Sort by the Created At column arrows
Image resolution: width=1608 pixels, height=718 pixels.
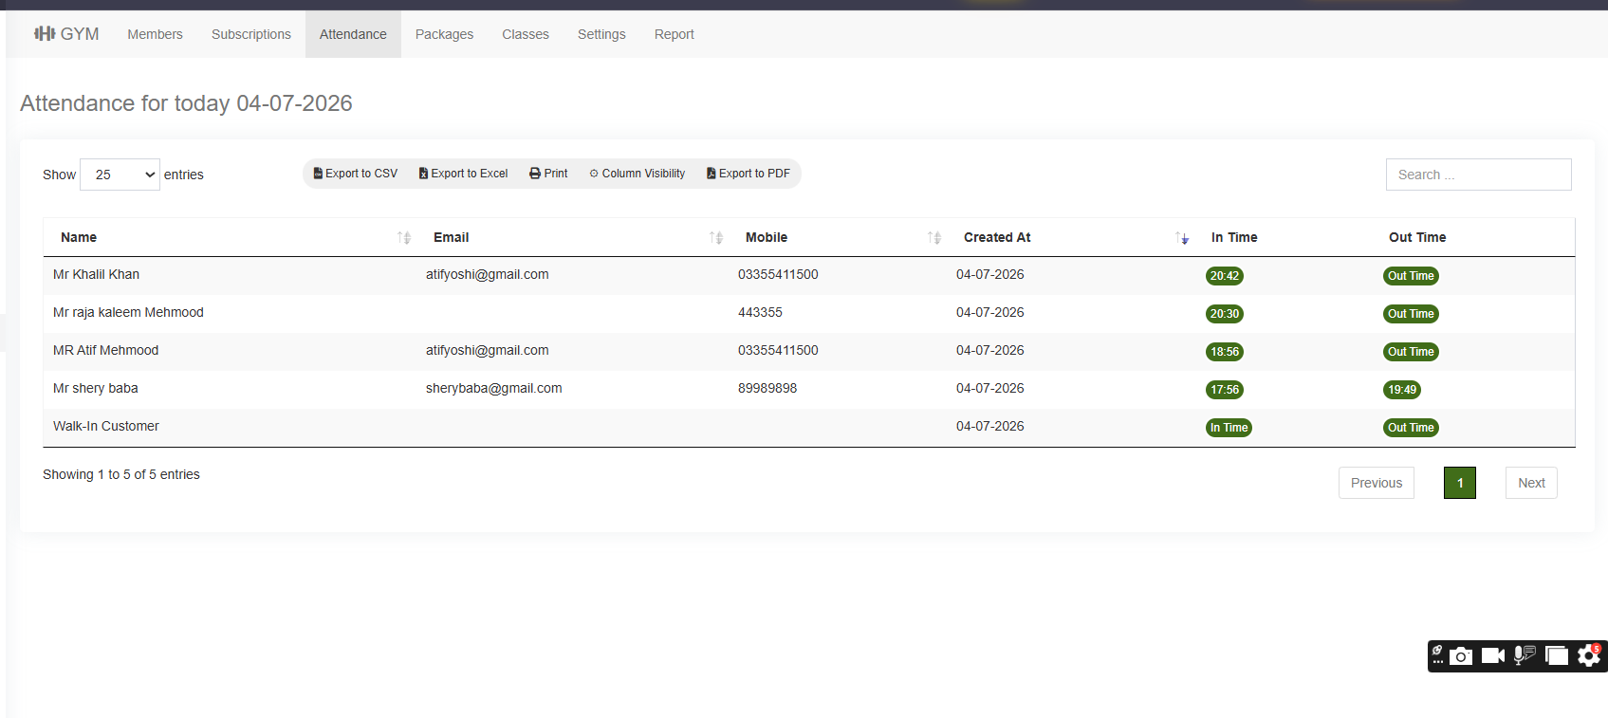(1182, 238)
